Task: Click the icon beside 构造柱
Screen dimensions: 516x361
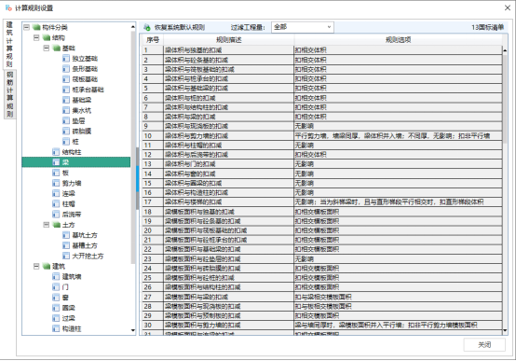Action: coord(56,328)
